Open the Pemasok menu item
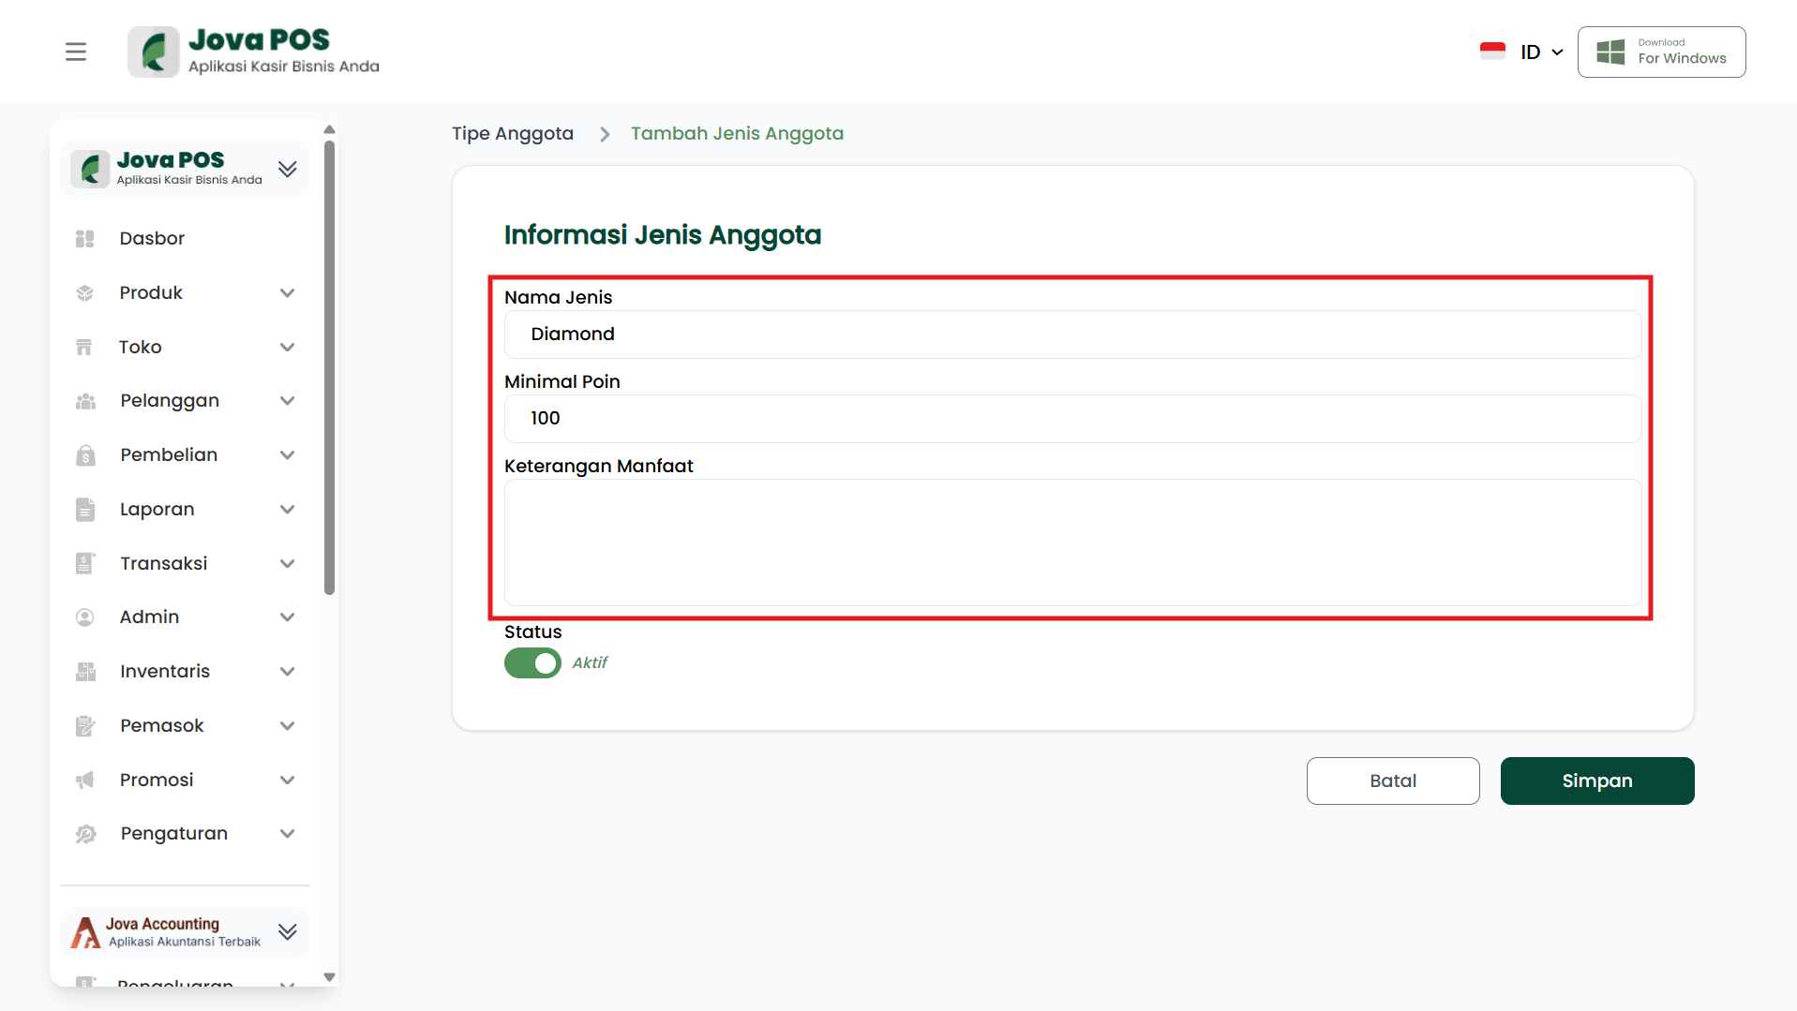Viewport: 1797px width, 1011px height. (x=162, y=726)
